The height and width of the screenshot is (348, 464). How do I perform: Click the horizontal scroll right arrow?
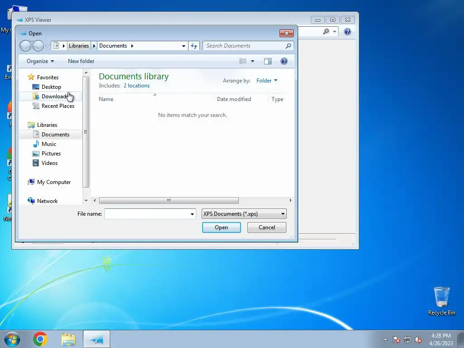290,201
